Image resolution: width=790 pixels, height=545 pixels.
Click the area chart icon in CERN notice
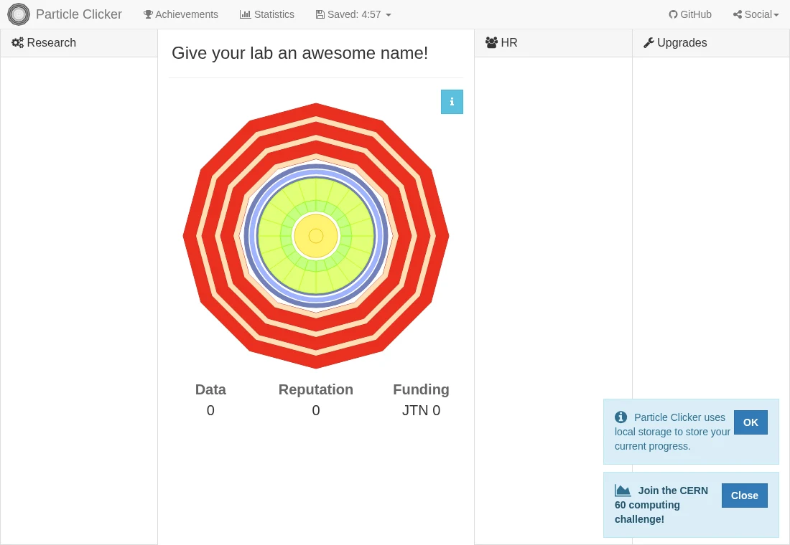coord(623,490)
